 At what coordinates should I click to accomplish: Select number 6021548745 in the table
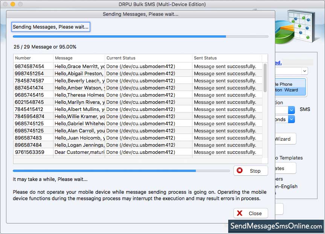[29, 102]
